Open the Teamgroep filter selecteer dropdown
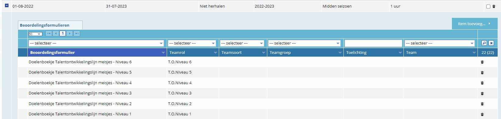 click(304, 43)
